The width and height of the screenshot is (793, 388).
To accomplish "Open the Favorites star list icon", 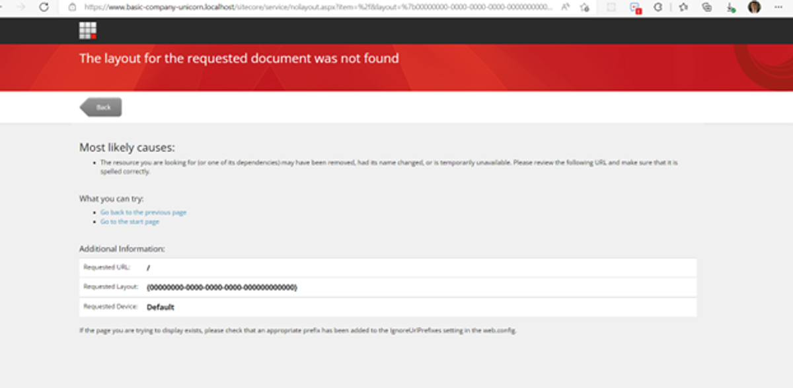I will (683, 7).
